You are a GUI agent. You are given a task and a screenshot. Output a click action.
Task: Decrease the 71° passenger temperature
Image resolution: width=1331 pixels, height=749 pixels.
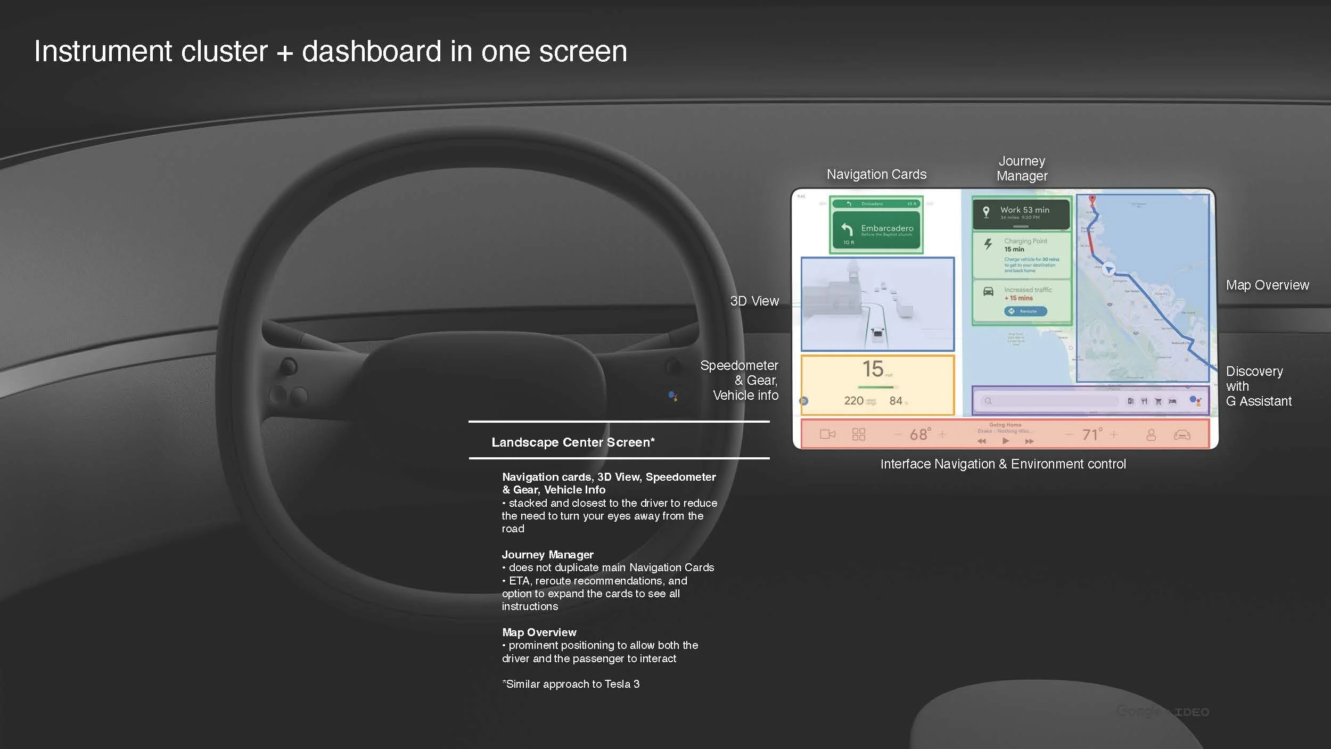(1069, 435)
